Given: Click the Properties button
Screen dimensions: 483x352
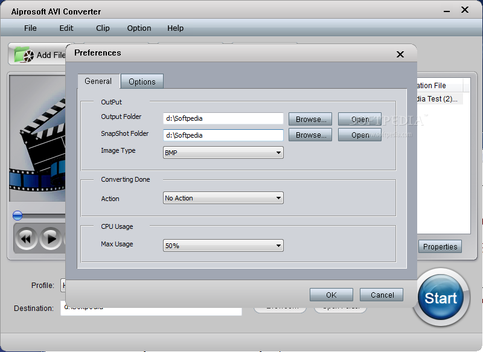Looking at the screenshot, I should pyautogui.click(x=440, y=247).
